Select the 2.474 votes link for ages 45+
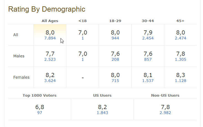This screenshot has width=203, height=127. coord(181,38)
